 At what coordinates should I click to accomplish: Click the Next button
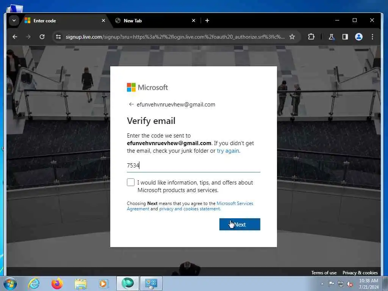[239, 224]
